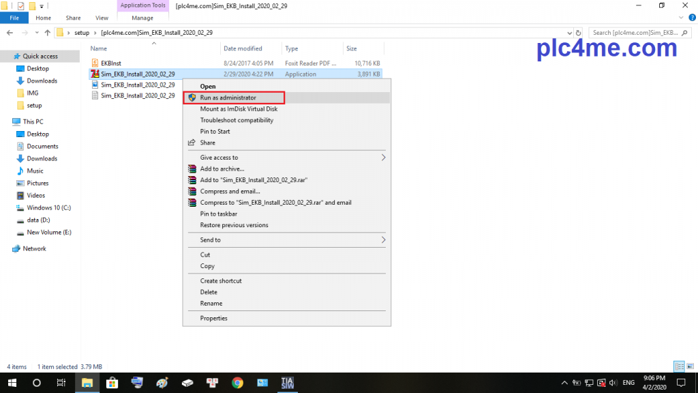Sort files by Date modified column
The image size is (698, 393).
(243, 48)
